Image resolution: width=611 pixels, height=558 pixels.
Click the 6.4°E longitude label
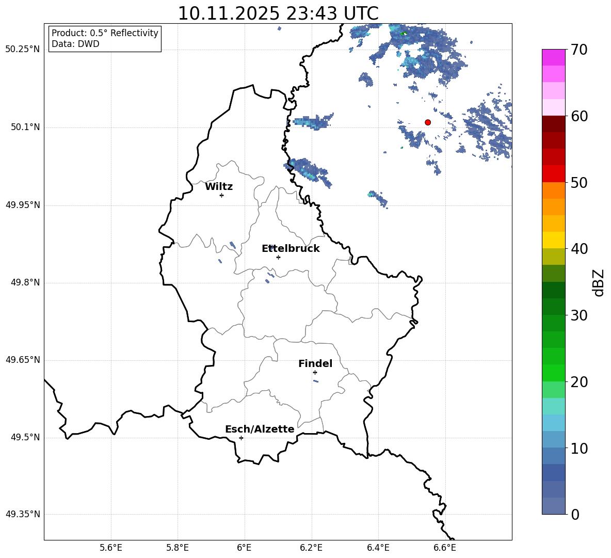(378, 548)
